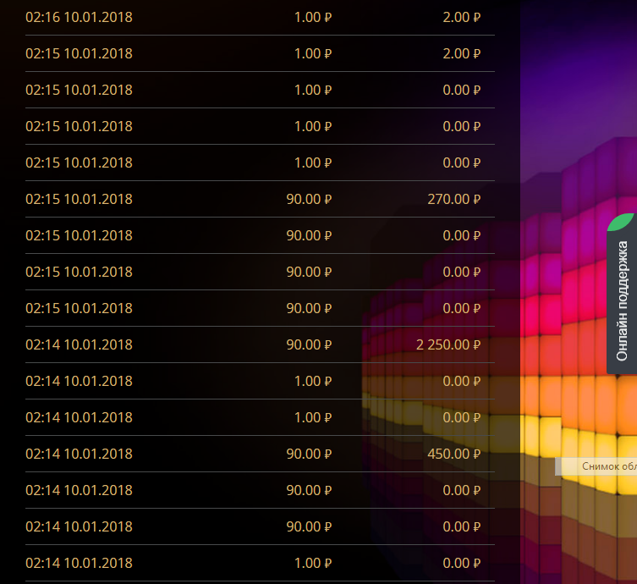The height and width of the screenshot is (584, 637).
Task: Click the 2.00 ₽ payout in the 02:15 row
Action: 461,53
